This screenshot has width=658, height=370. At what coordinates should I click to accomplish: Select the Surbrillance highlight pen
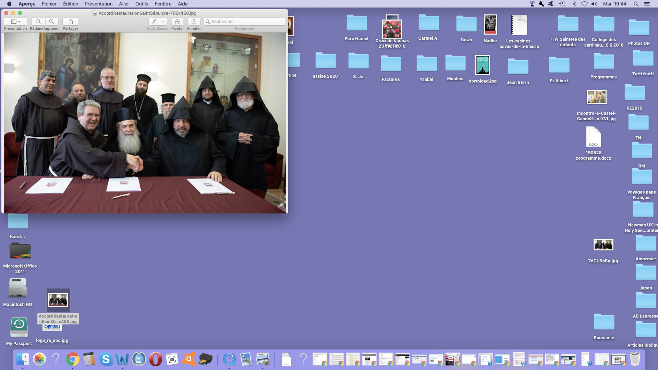click(154, 22)
